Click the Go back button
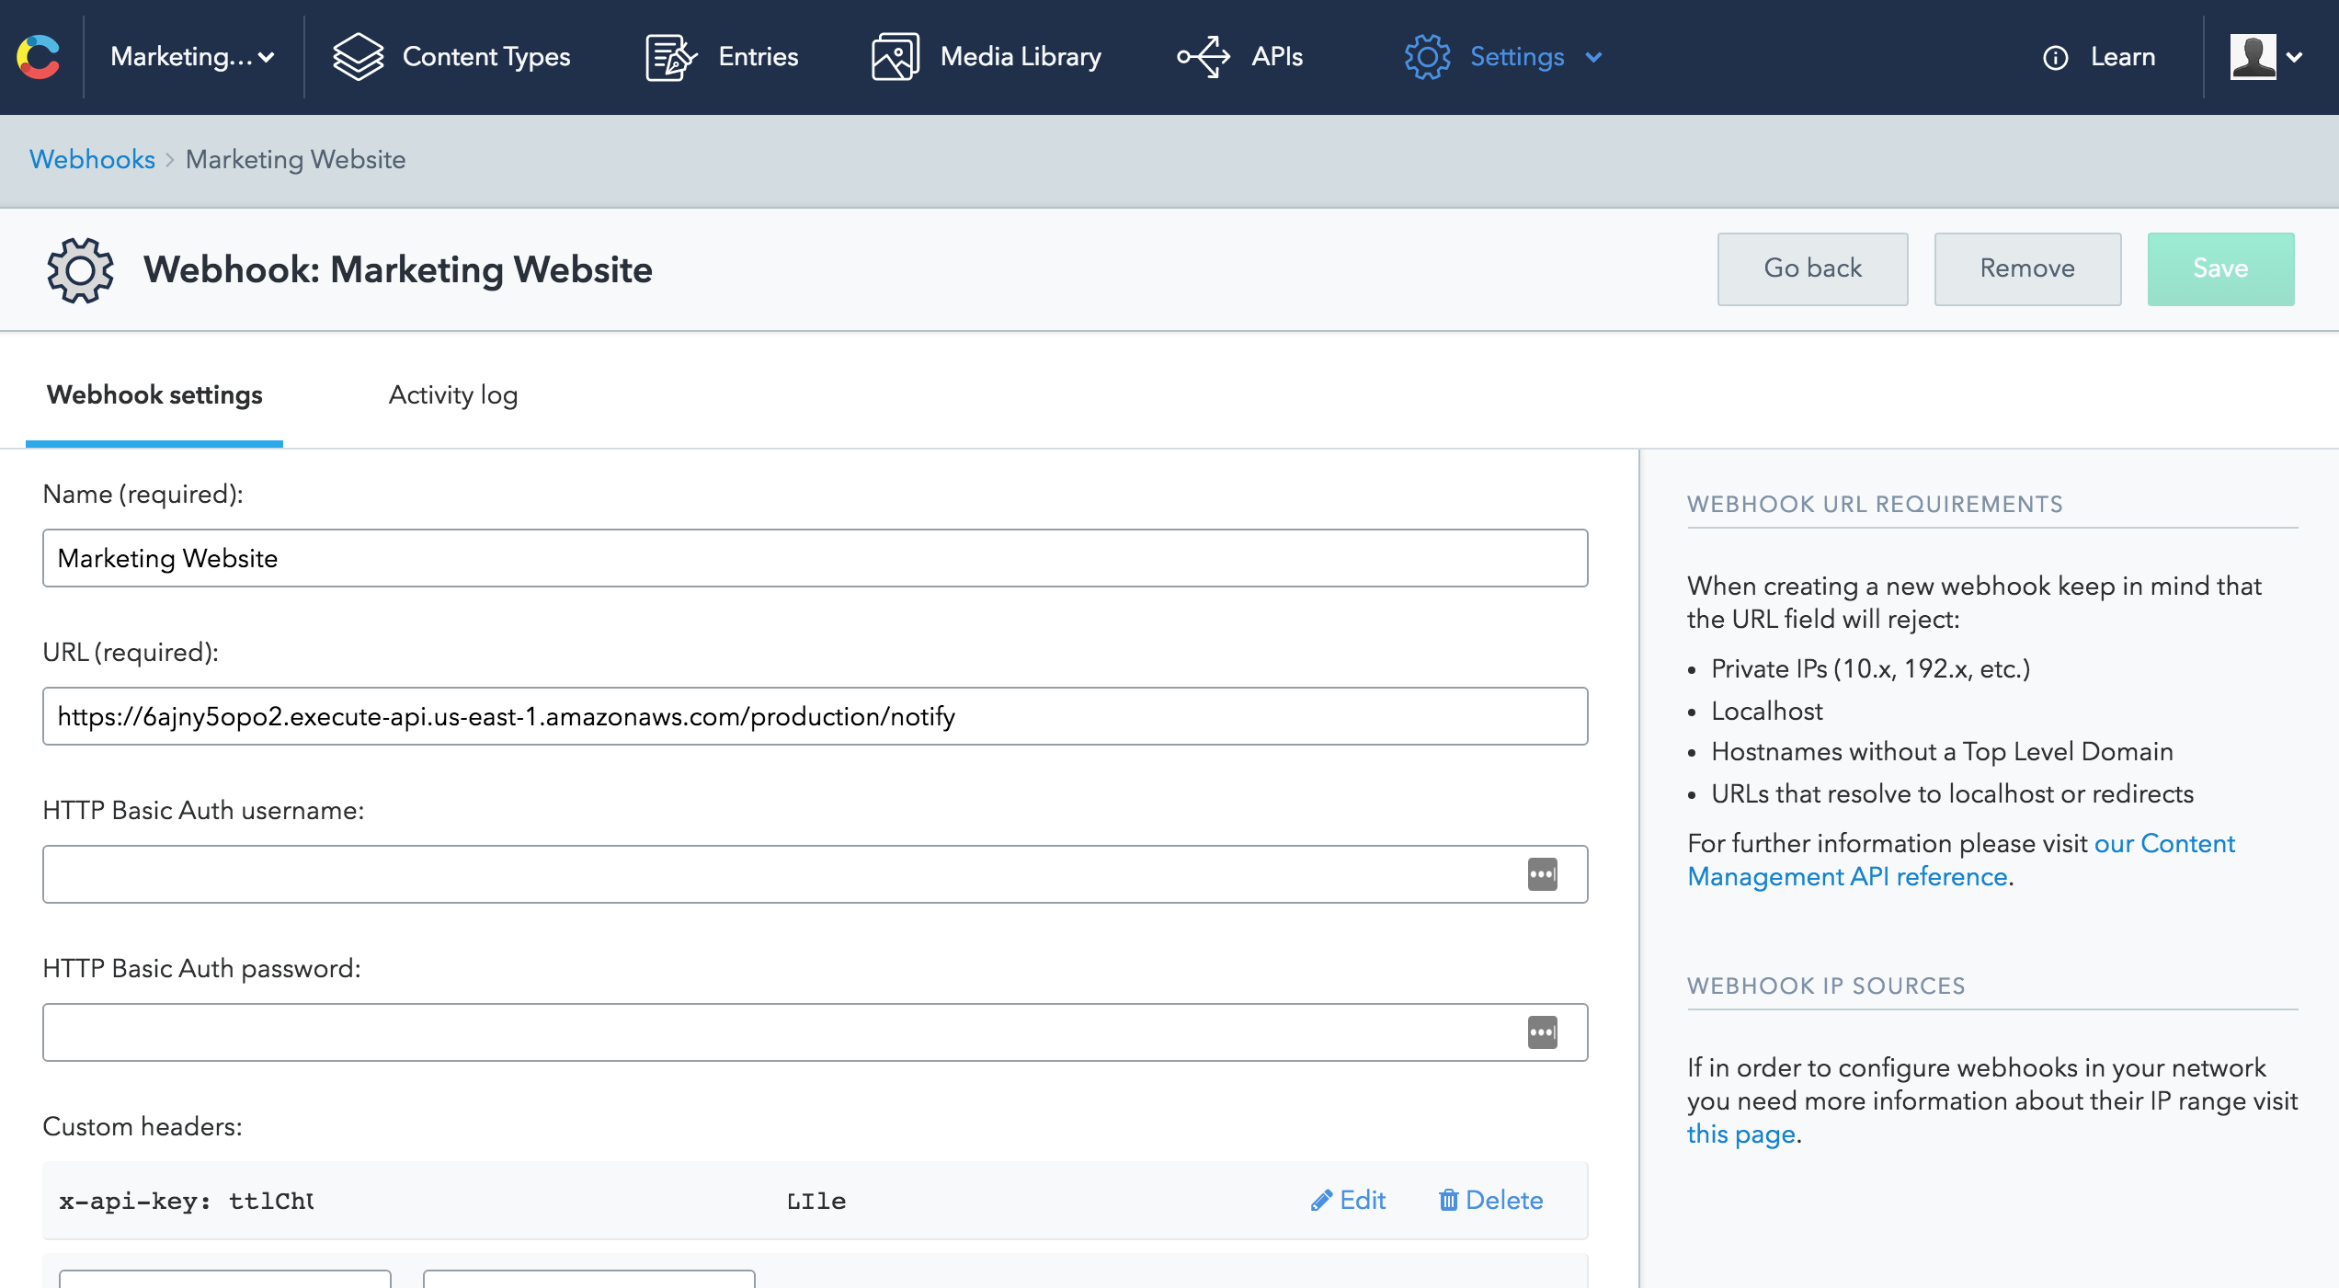Screen dimensions: 2339x1288 click(x=1812, y=268)
